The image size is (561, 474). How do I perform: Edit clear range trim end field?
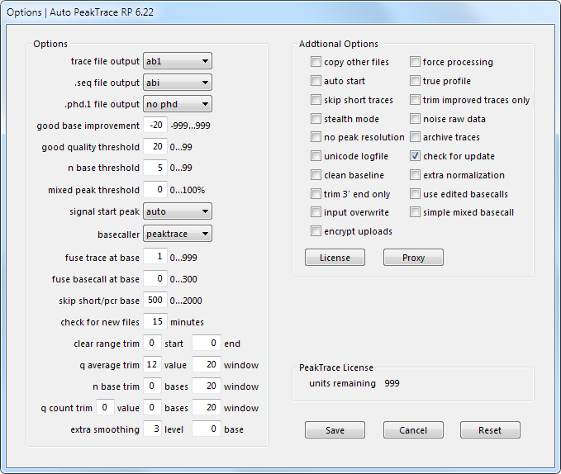(x=207, y=343)
